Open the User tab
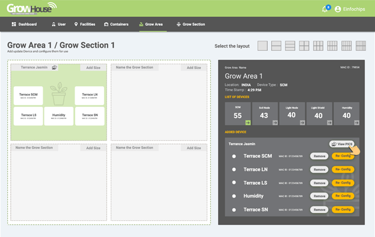This screenshot has width=375, height=237. pos(59,25)
